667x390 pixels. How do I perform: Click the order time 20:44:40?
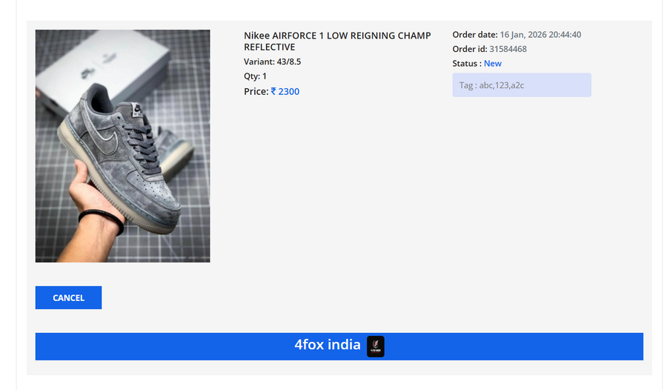tap(565, 35)
